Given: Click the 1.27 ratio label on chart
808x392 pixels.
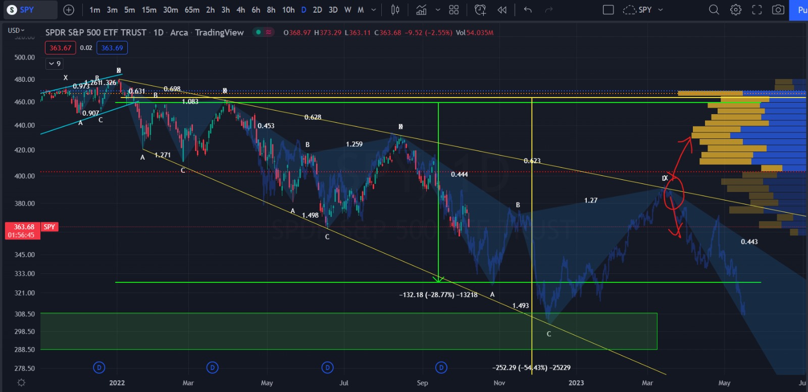Looking at the screenshot, I should (591, 201).
